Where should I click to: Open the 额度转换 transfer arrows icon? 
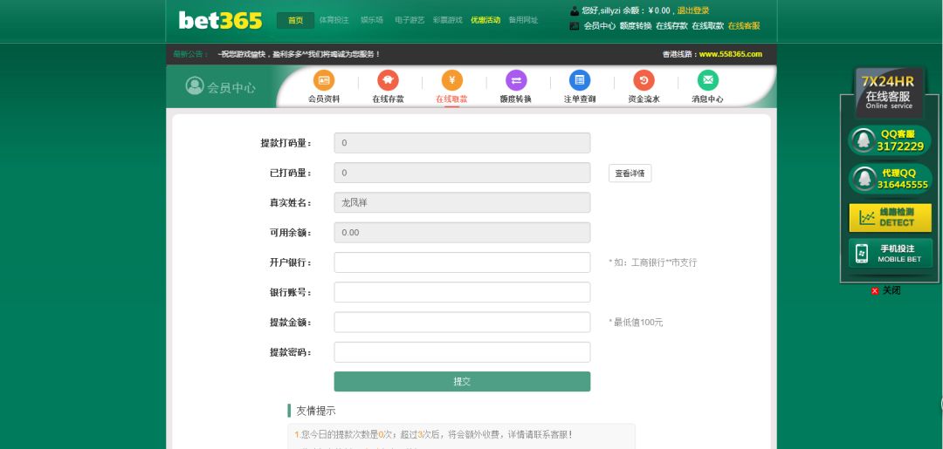[516, 80]
